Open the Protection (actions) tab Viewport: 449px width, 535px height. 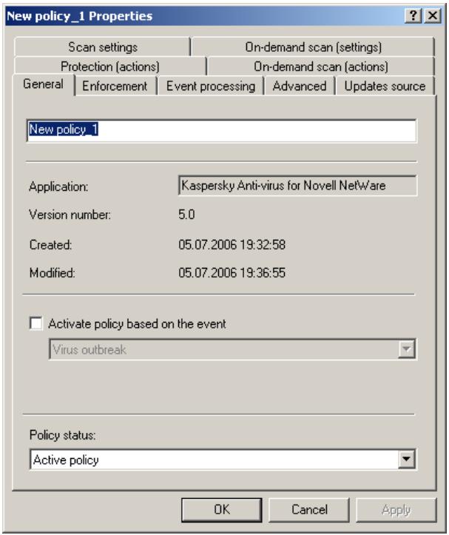110,66
